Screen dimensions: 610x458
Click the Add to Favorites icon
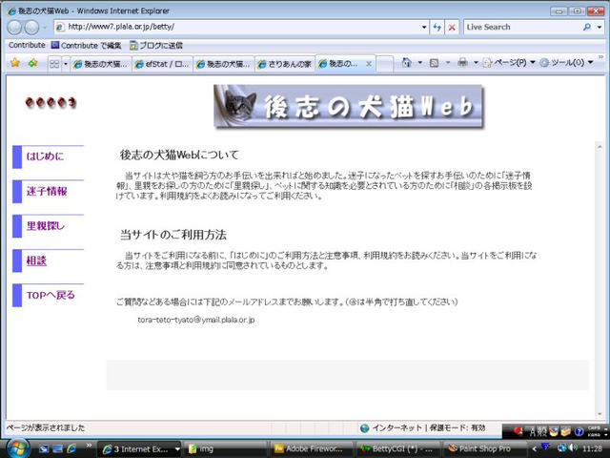[32, 63]
